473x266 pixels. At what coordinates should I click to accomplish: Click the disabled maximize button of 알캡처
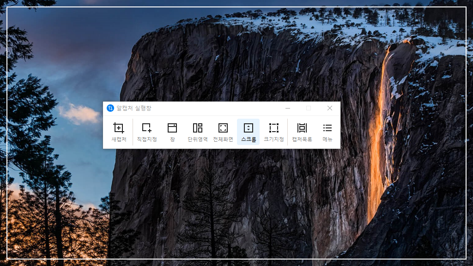(x=309, y=108)
